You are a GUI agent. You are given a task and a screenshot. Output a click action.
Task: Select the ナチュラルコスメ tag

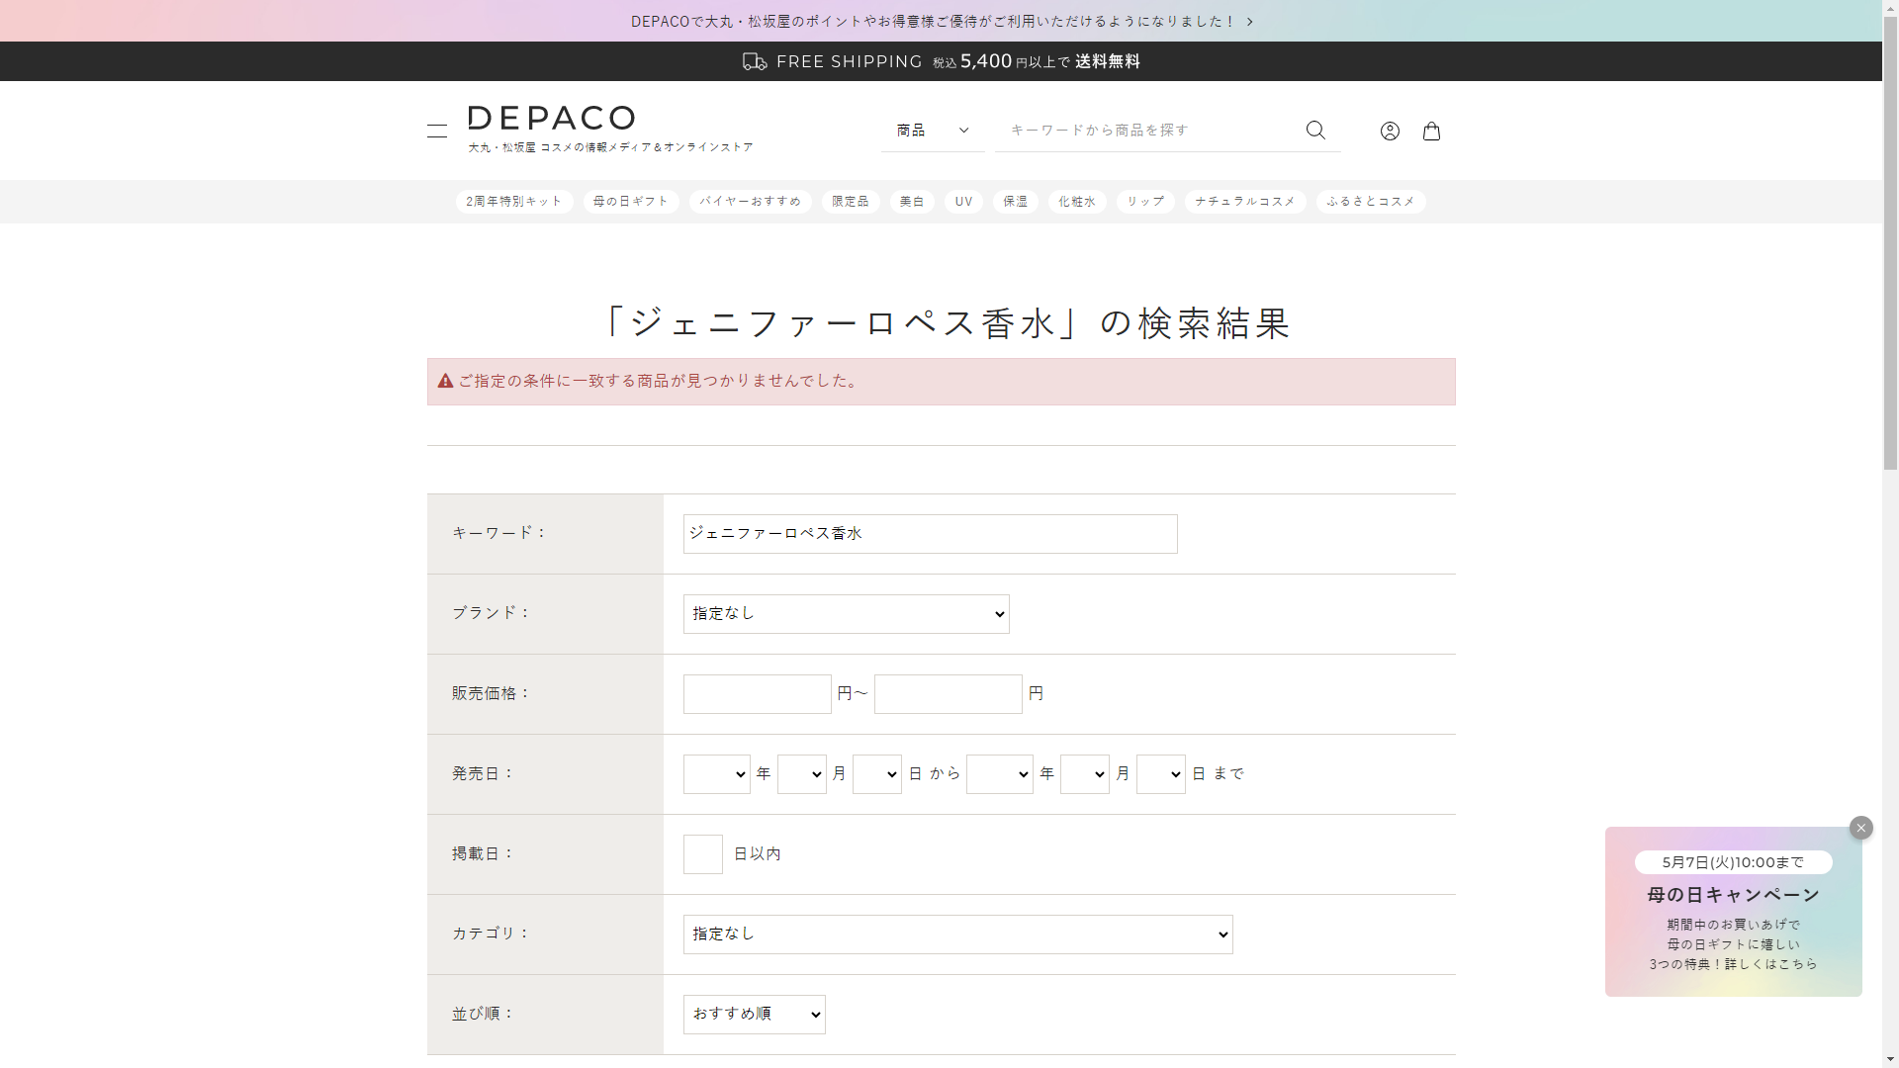click(1244, 202)
